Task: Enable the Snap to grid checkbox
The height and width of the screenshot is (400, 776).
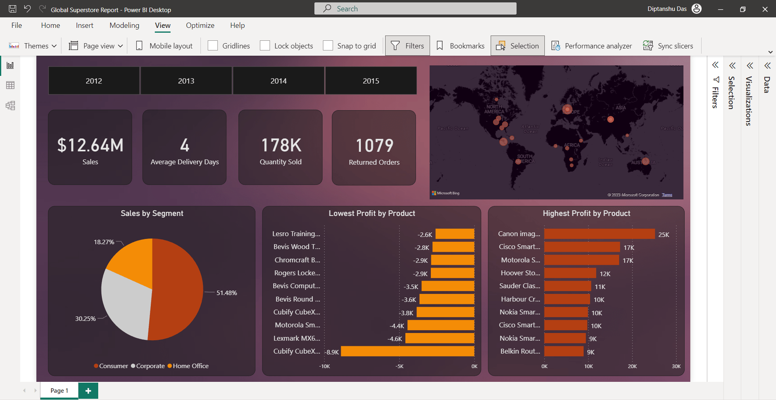Action: [328, 46]
